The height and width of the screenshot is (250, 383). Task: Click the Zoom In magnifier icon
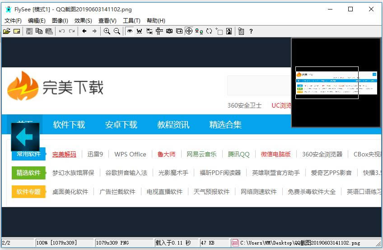(x=107, y=31)
